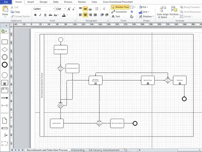Click the connection point X tool

(x=132, y=12)
